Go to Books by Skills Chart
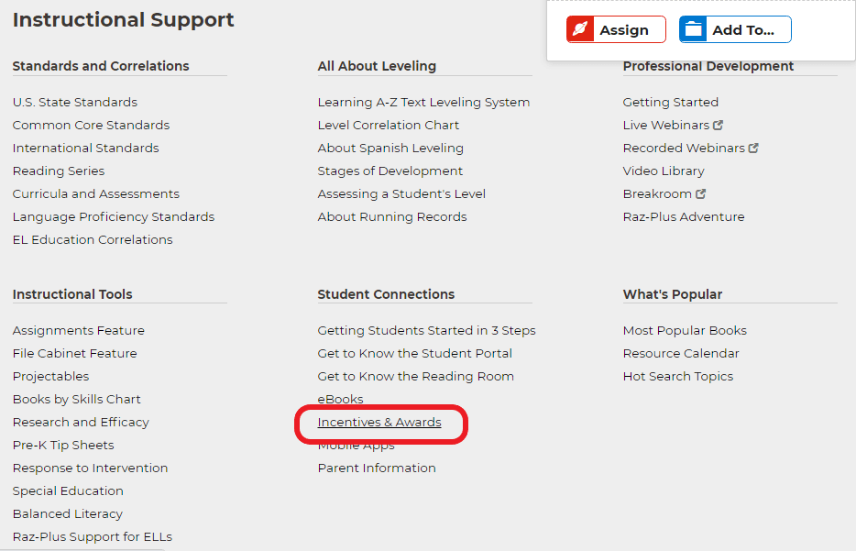 pos(77,400)
